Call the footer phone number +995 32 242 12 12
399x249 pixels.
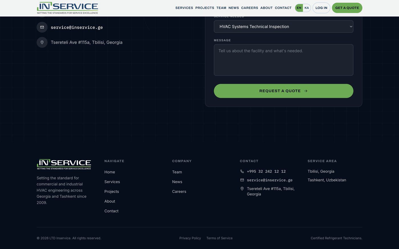point(266,171)
